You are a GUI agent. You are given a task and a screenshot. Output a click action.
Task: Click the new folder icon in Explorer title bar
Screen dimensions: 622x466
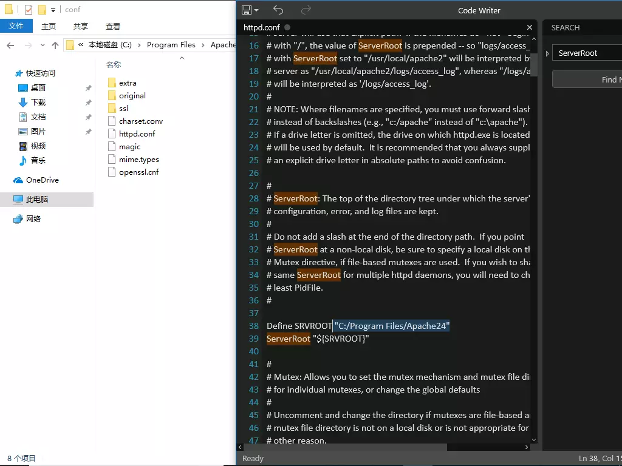[42, 10]
